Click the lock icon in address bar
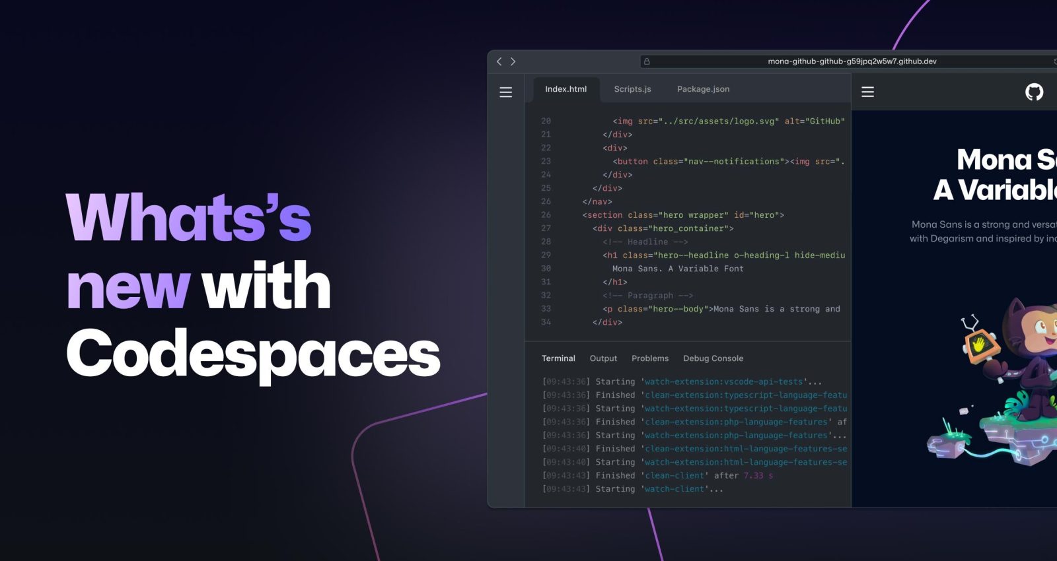The image size is (1057, 561). pyautogui.click(x=647, y=61)
